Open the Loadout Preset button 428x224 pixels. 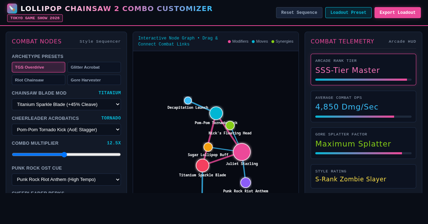348,13
